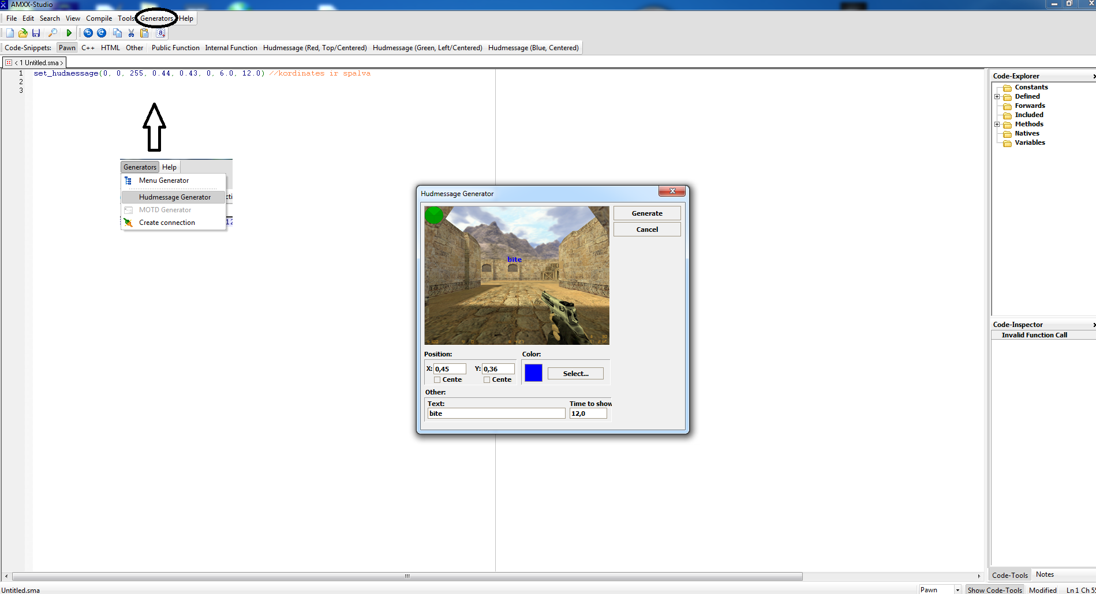Select the Pawn code-snippets tab
The height and width of the screenshot is (594, 1096).
[67, 48]
